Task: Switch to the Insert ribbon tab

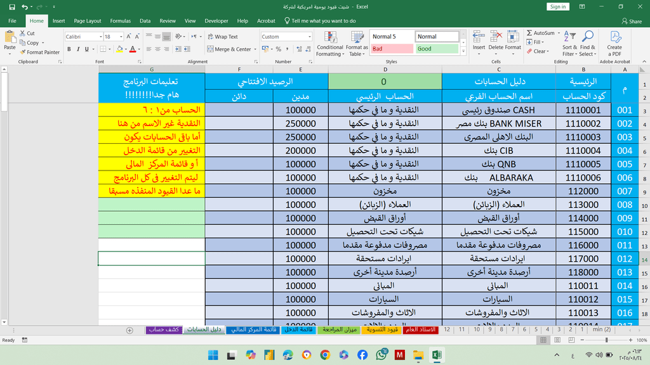Action: (x=58, y=21)
